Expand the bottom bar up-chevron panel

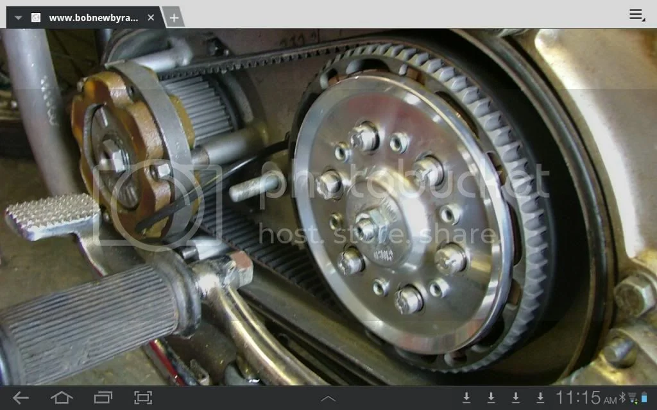328,398
